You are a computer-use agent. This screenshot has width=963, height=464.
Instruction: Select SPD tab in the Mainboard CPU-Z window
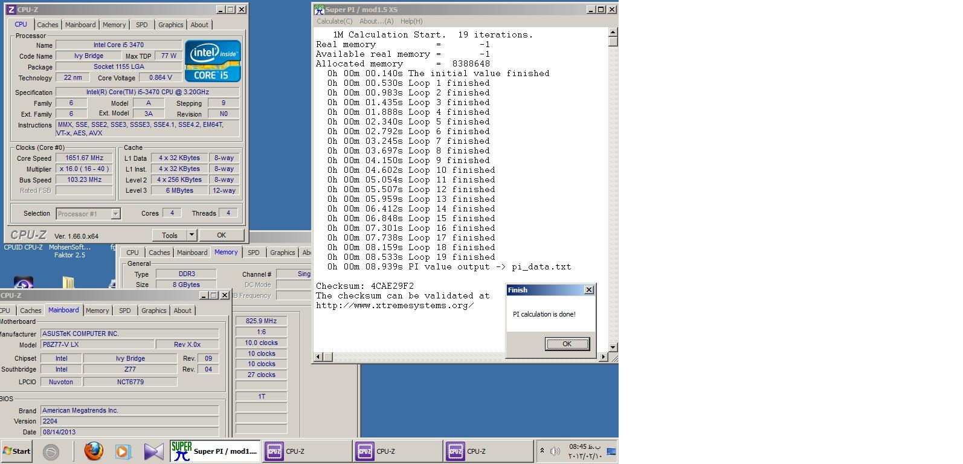124,311
